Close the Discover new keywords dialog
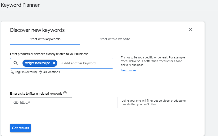The height and width of the screenshot is (136, 218). point(190,29)
